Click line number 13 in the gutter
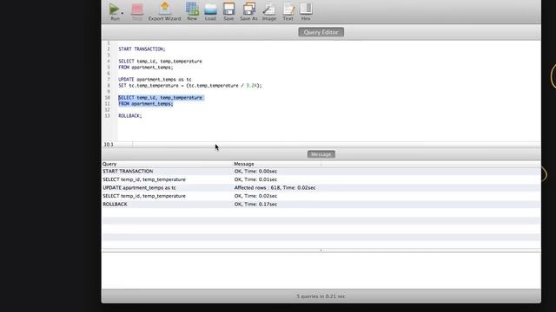556x312 pixels. pyautogui.click(x=107, y=115)
